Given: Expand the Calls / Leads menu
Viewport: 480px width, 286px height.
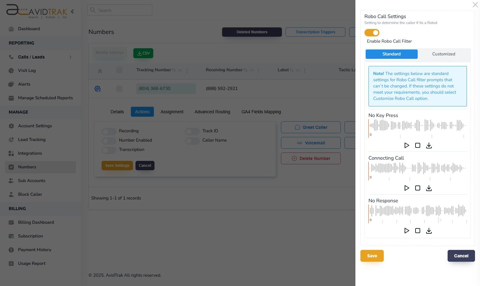Looking at the screenshot, I should point(70,57).
